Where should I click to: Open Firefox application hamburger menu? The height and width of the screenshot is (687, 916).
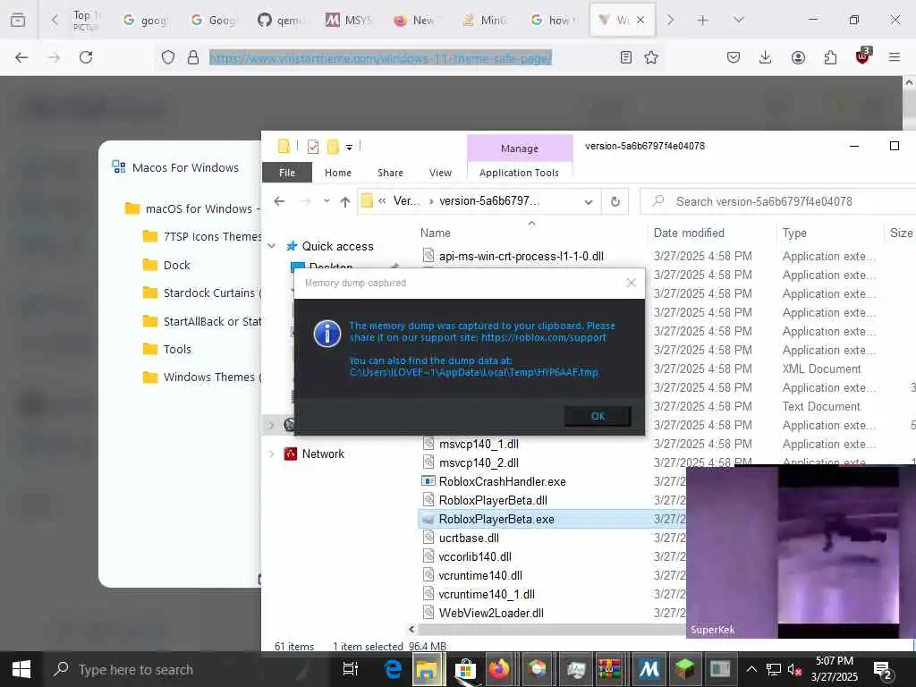895,57
